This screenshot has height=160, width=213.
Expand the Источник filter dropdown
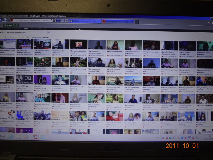(22, 37)
